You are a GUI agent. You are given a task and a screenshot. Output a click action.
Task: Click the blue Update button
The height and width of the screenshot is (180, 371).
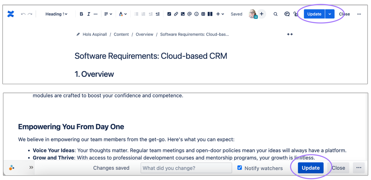[314, 14]
